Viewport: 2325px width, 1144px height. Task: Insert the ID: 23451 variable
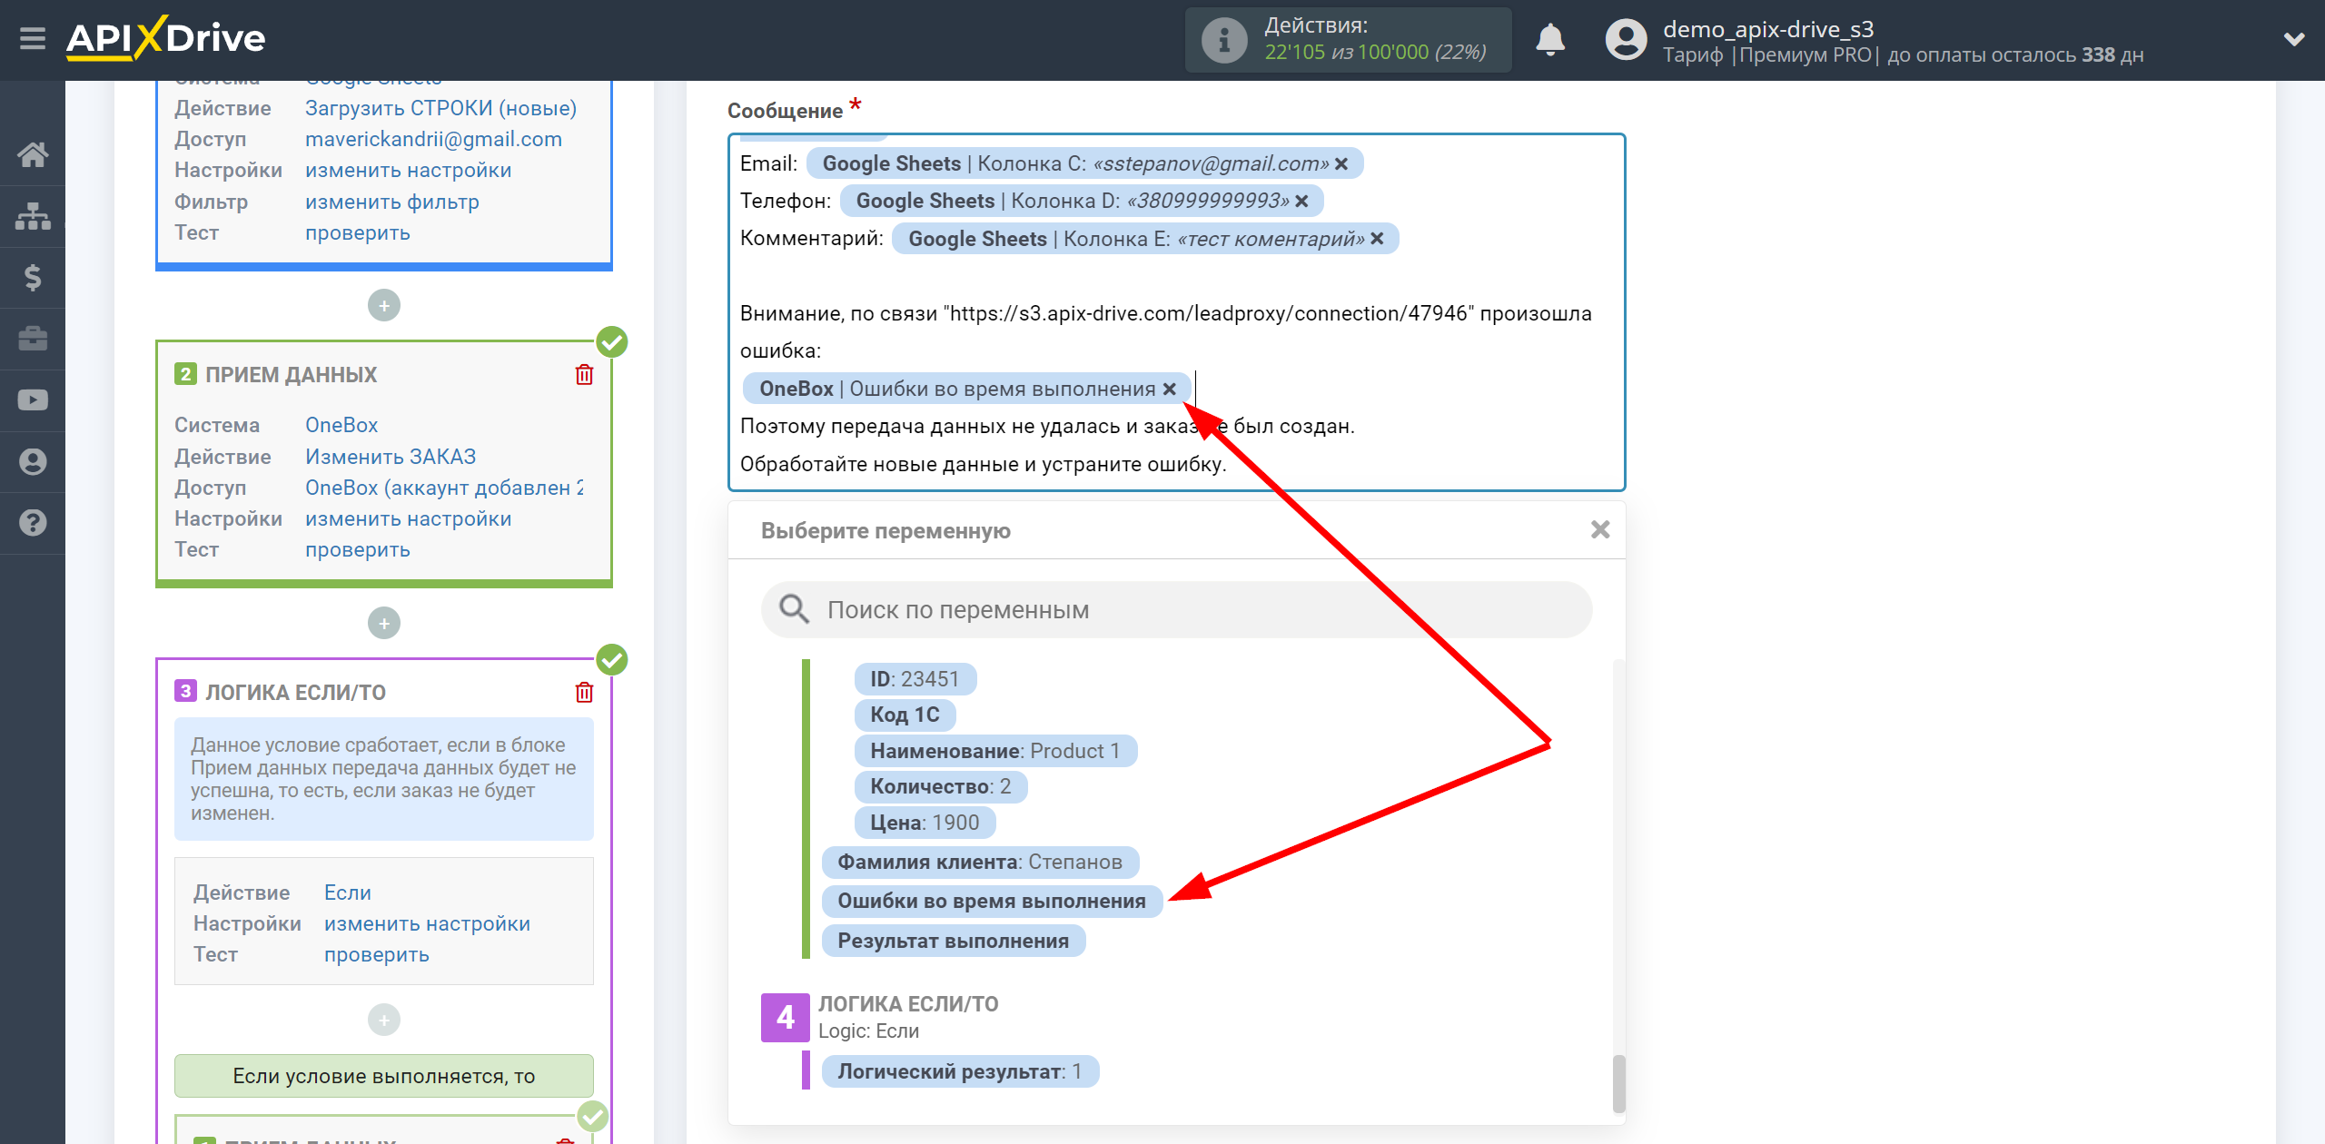point(915,679)
